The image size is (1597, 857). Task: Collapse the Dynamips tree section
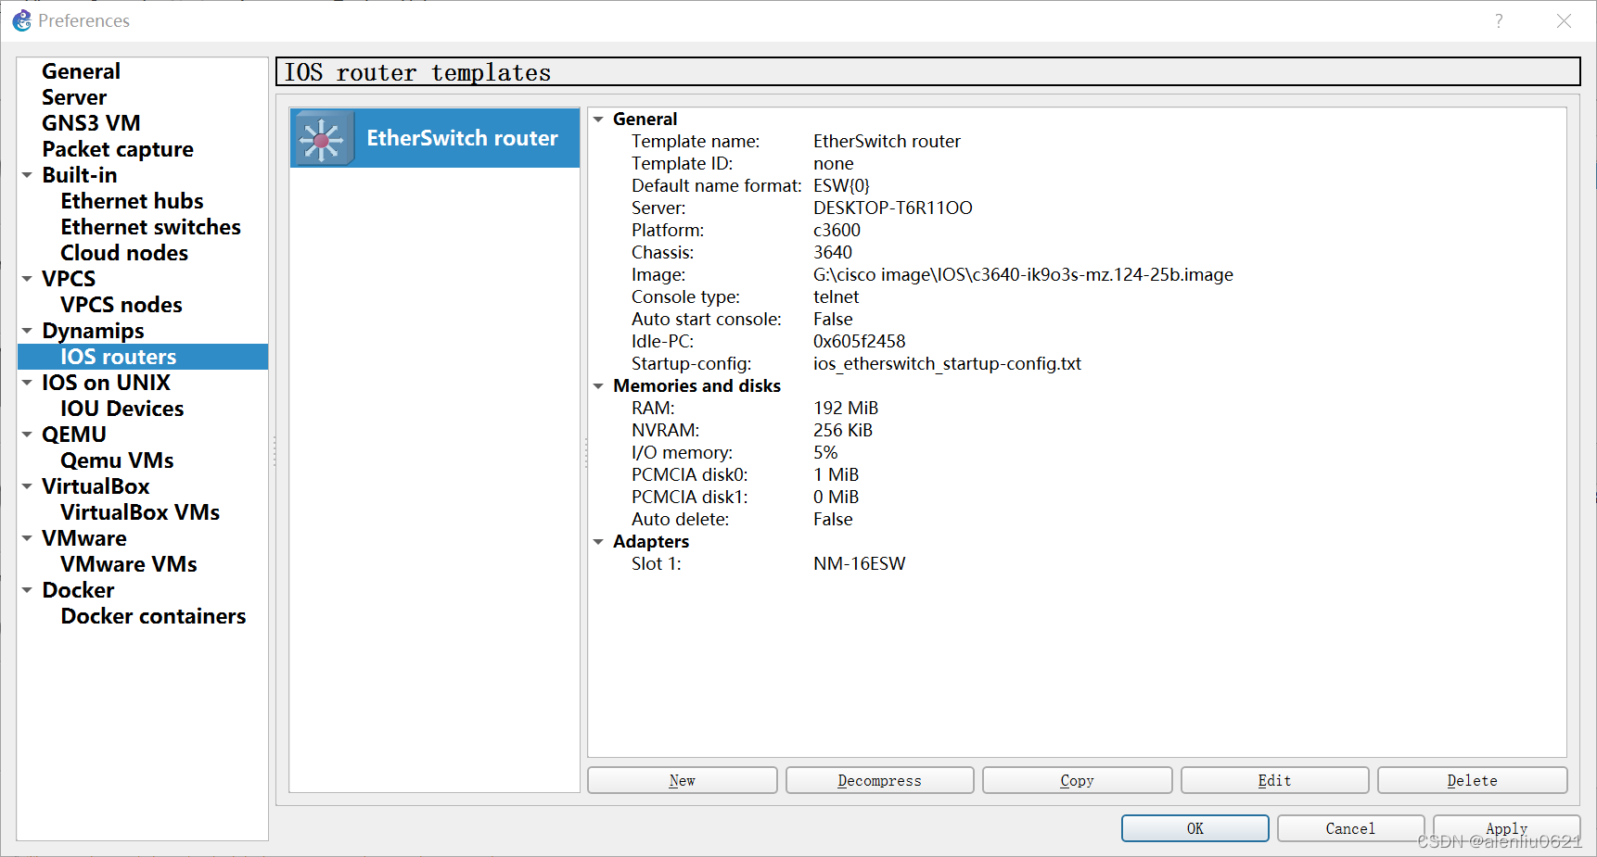pos(28,331)
